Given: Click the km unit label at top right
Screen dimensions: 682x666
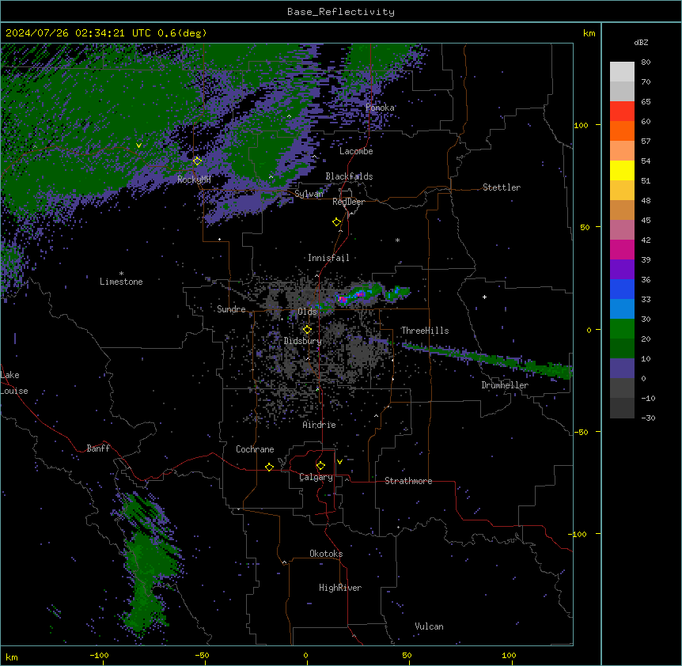Looking at the screenshot, I should pyautogui.click(x=589, y=33).
